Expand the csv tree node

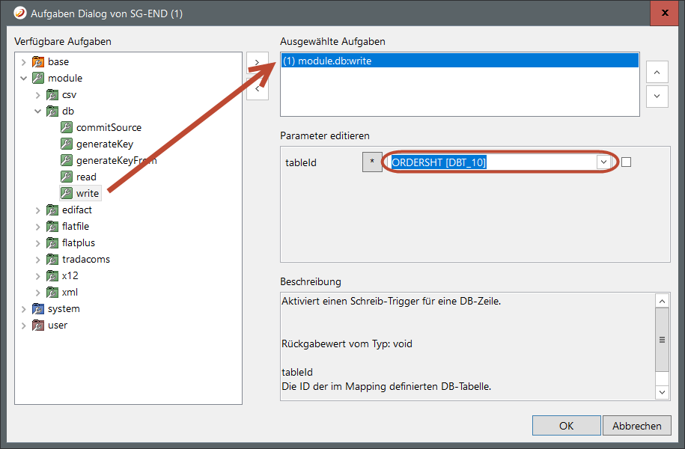(x=38, y=95)
